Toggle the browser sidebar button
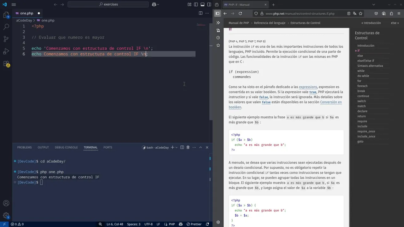 click(217, 14)
